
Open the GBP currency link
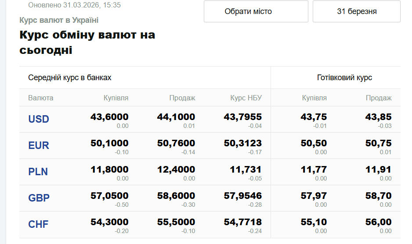click(39, 198)
